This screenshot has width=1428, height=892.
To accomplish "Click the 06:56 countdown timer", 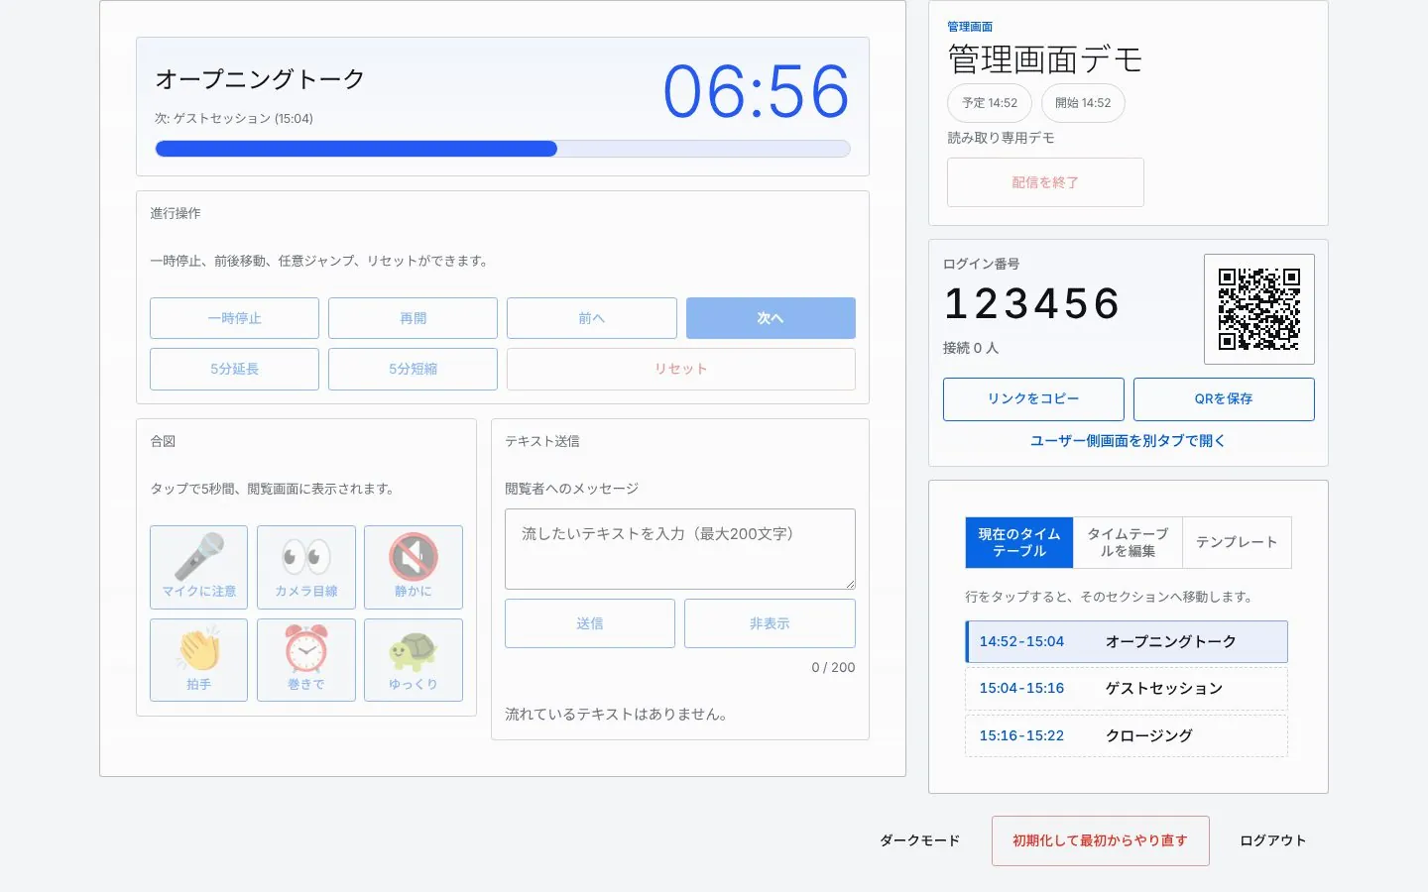I will [x=757, y=92].
